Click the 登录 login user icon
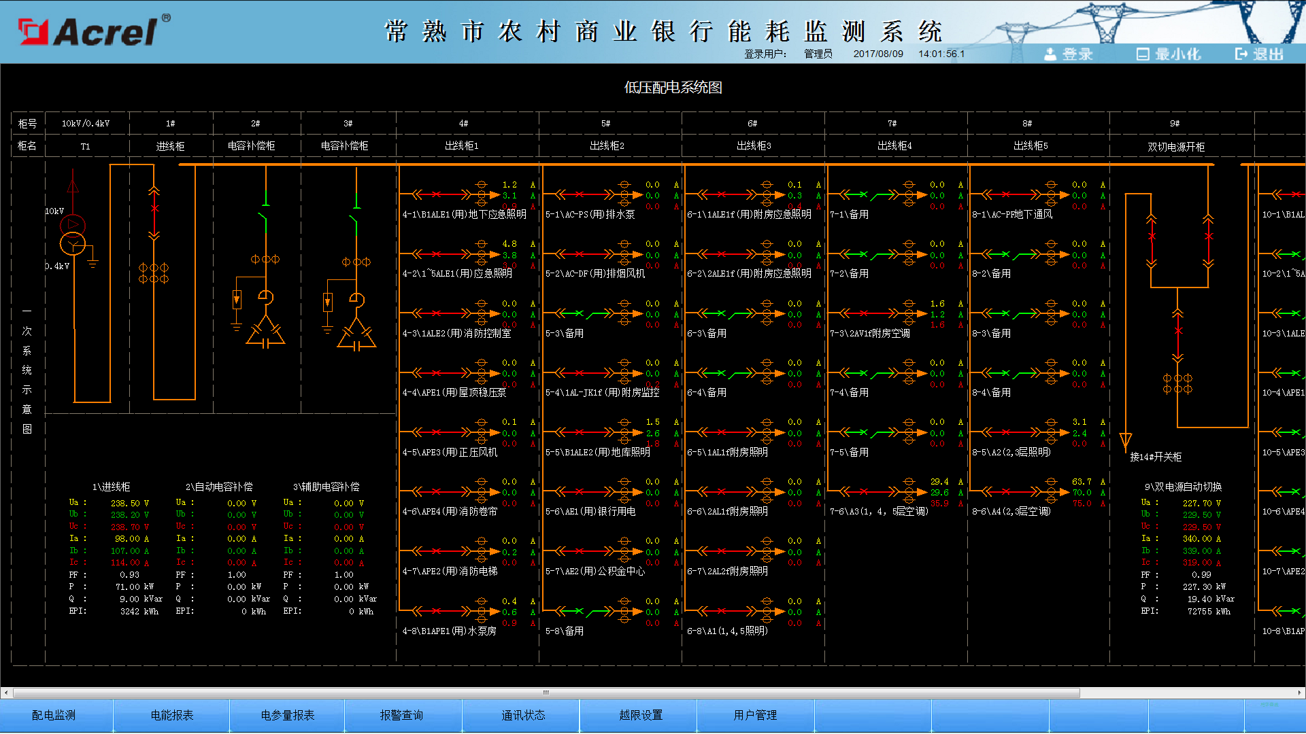The height and width of the screenshot is (734, 1306). (x=1051, y=54)
